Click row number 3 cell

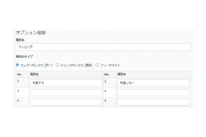(x=22, y=93)
